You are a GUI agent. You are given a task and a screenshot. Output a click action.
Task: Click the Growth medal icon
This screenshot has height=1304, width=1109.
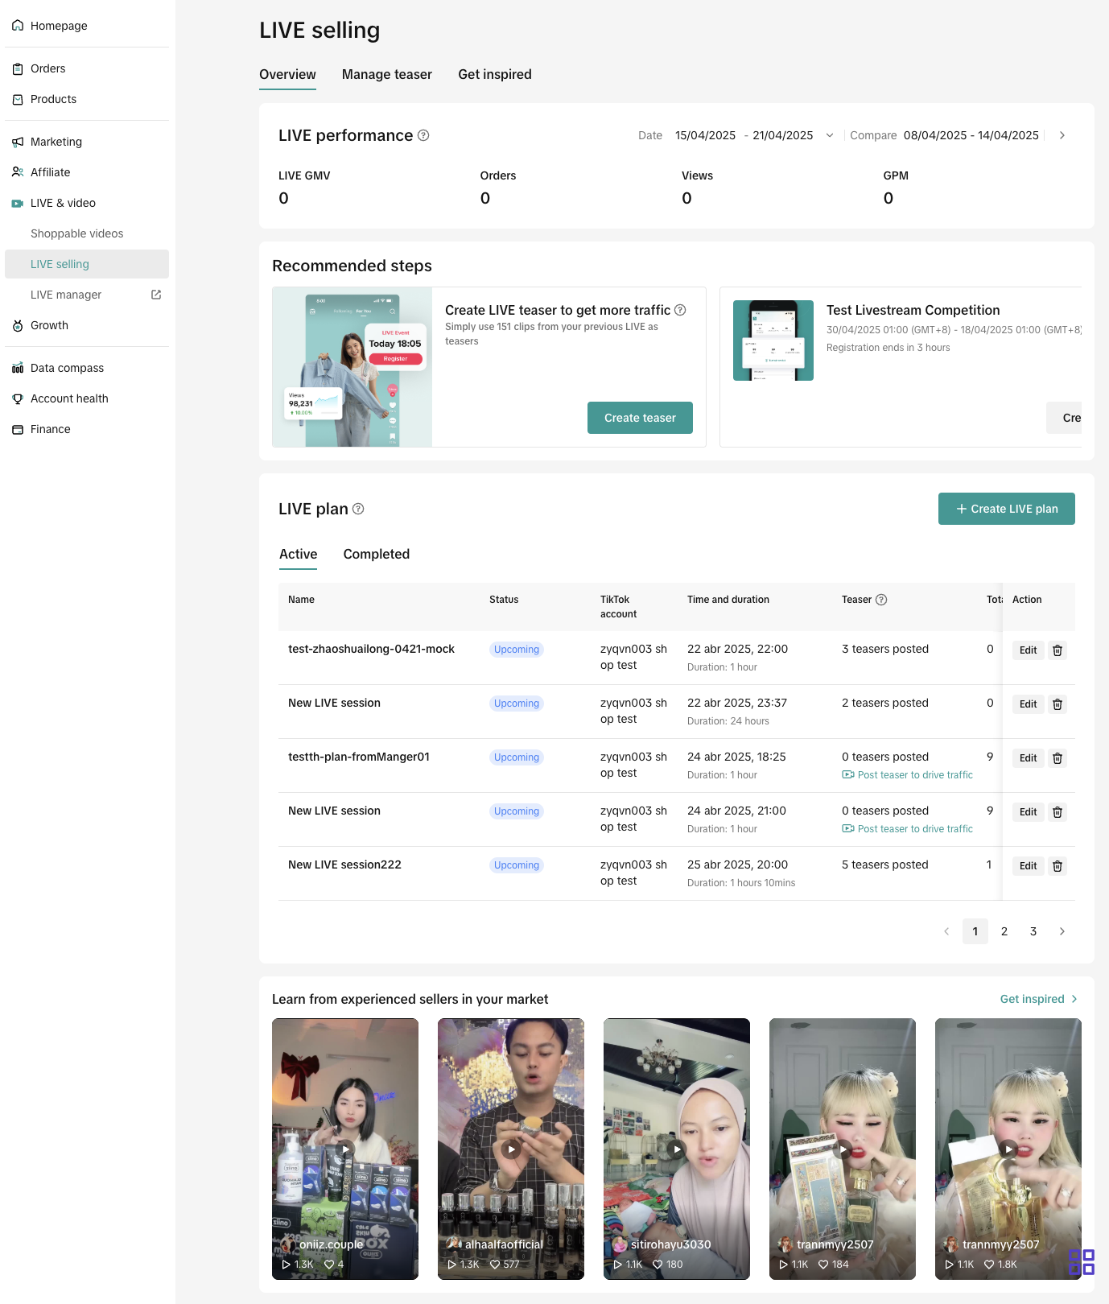click(x=18, y=325)
